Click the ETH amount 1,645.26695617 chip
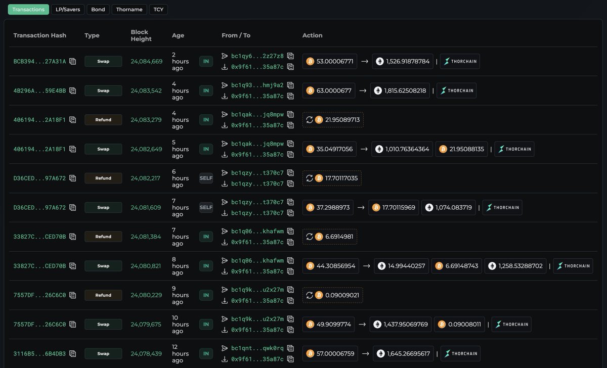The image size is (607, 368). pos(403,354)
